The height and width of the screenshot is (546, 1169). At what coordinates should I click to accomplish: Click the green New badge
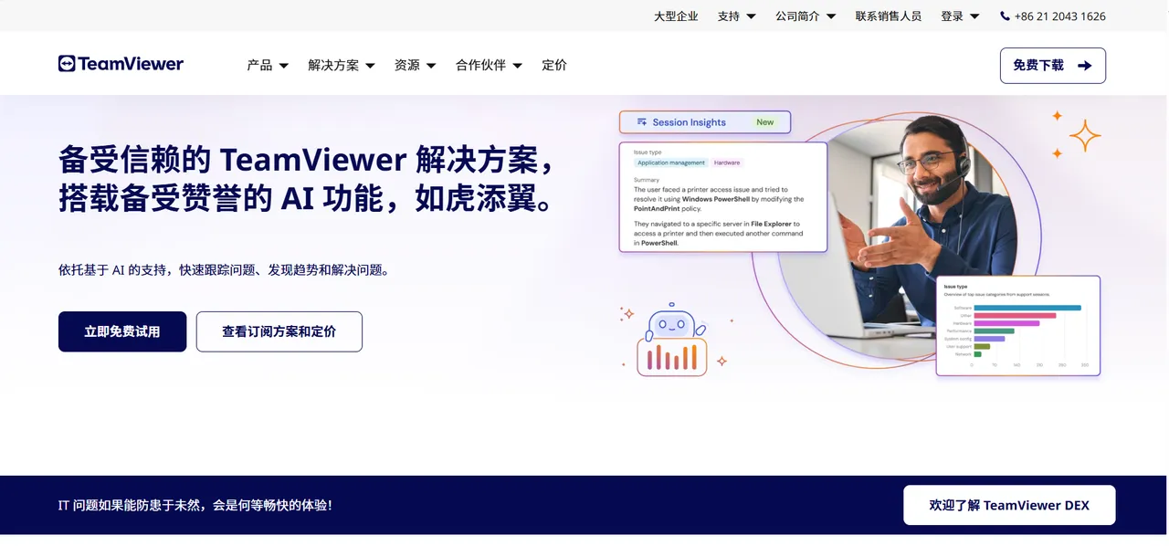765,122
